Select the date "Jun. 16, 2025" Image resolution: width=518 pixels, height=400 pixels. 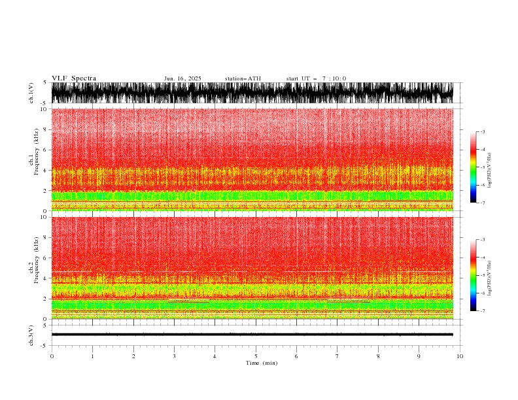pos(182,78)
